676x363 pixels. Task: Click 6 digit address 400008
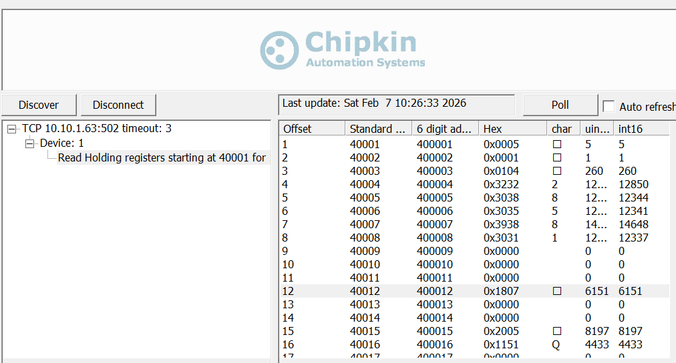coord(435,238)
